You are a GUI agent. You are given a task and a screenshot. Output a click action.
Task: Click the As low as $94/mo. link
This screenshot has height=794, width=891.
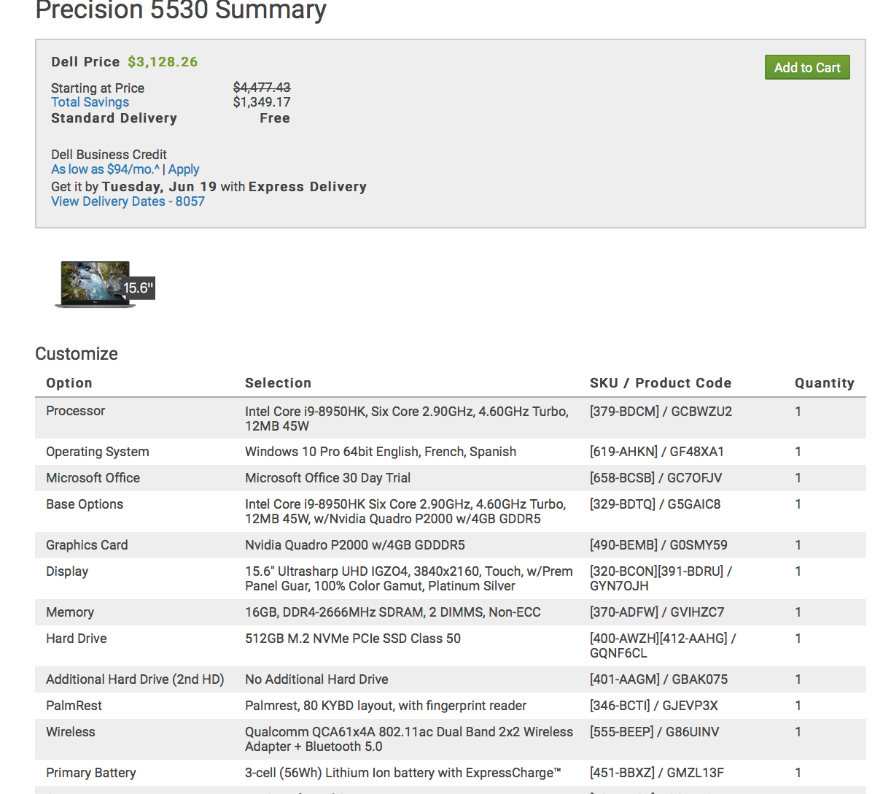pyautogui.click(x=105, y=169)
